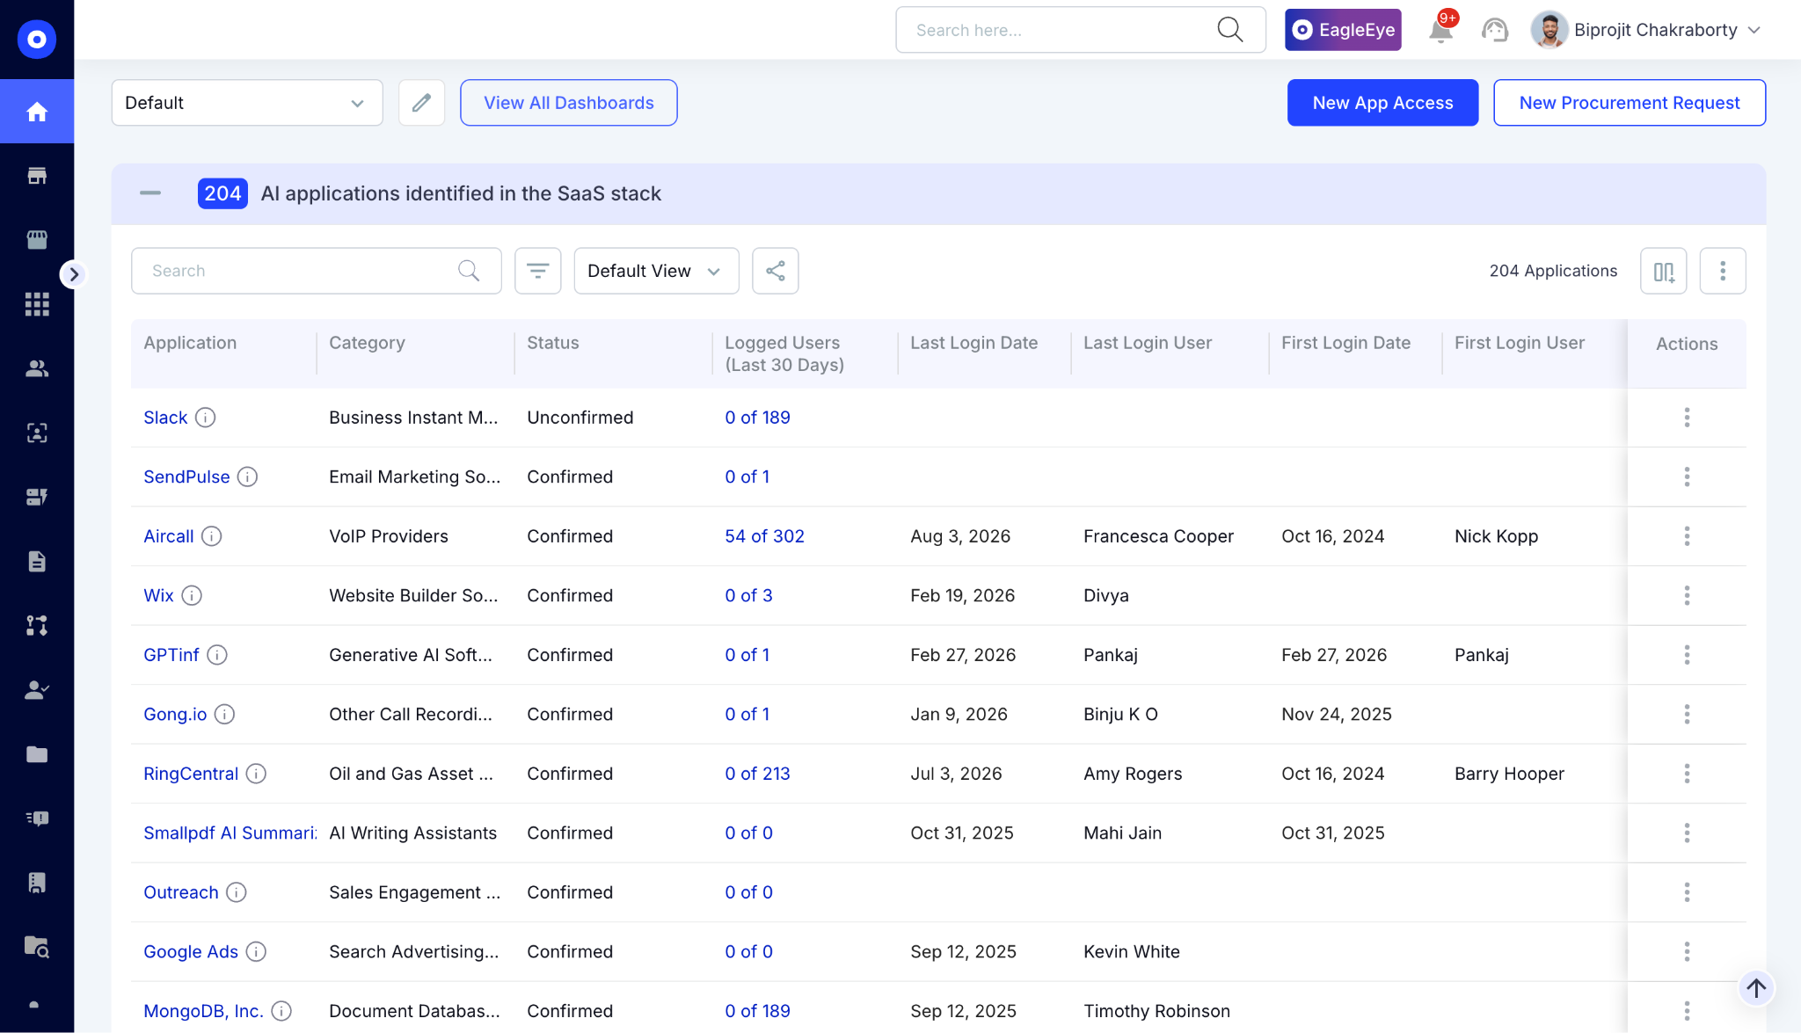Click the info icon next to Slack
This screenshot has width=1801, height=1033.
pos(205,418)
